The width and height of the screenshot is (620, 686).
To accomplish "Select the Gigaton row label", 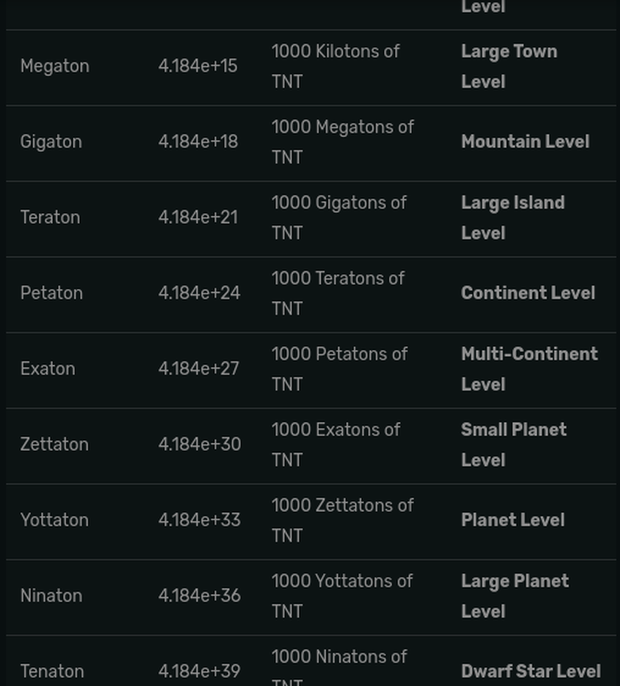I will coord(51,142).
